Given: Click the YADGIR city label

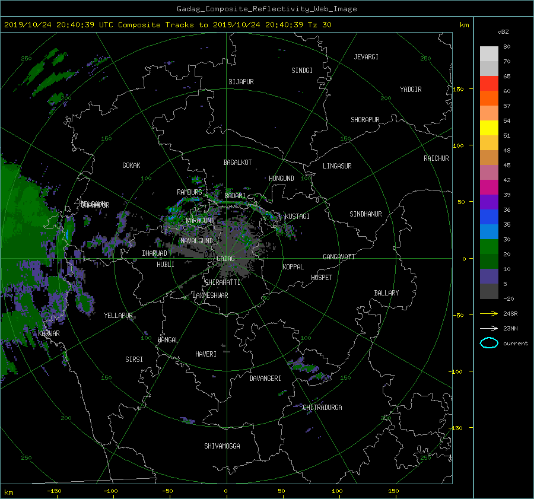Looking at the screenshot, I should click(411, 90).
